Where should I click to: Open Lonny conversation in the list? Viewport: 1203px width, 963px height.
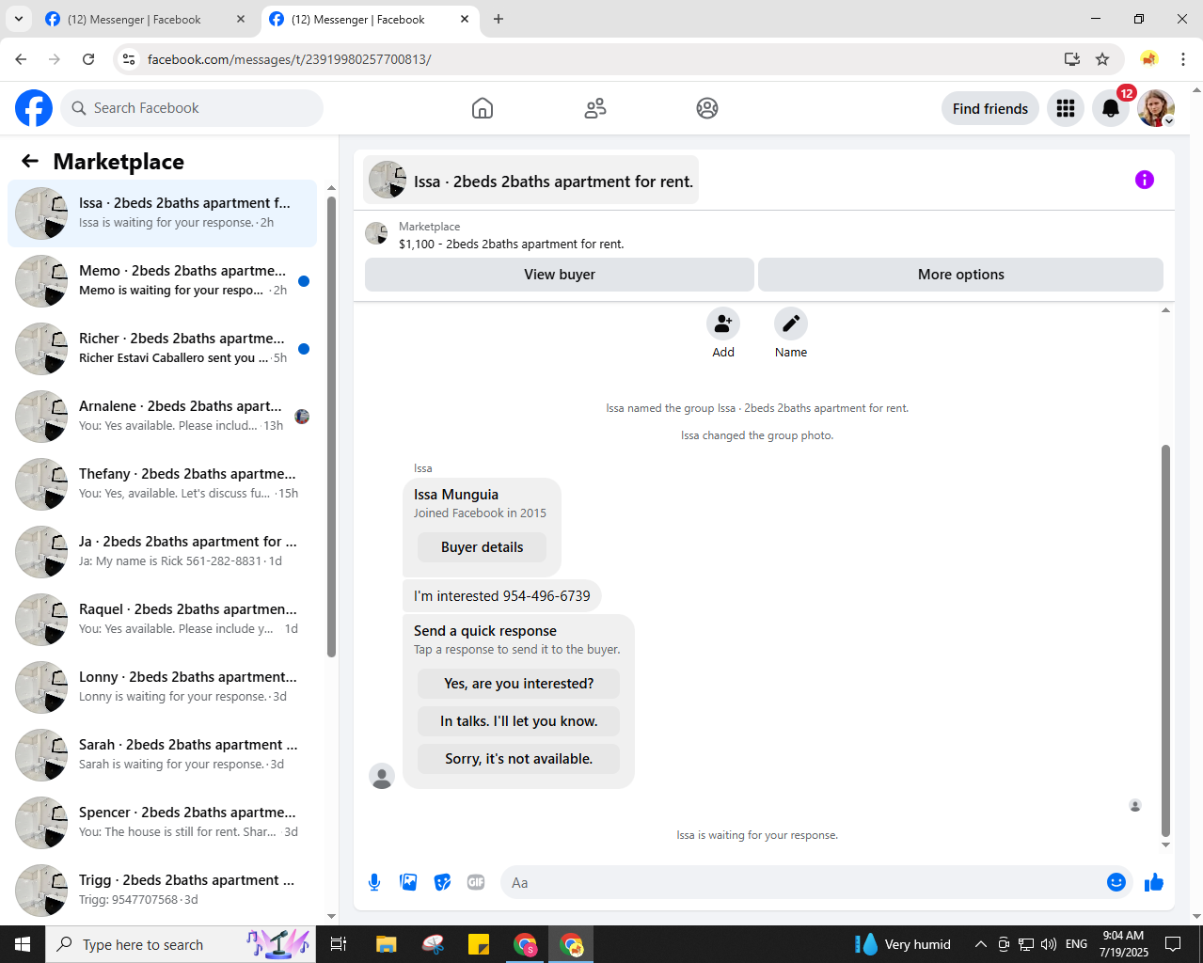pyautogui.click(x=162, y=687)
